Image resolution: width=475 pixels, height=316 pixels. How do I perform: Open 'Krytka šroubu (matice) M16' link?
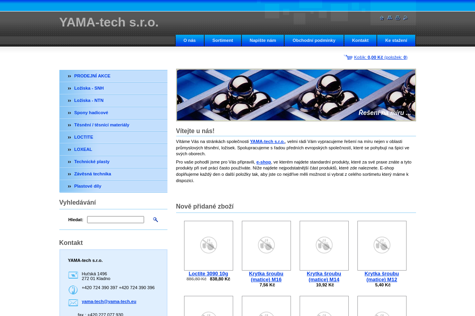point(266,276)
